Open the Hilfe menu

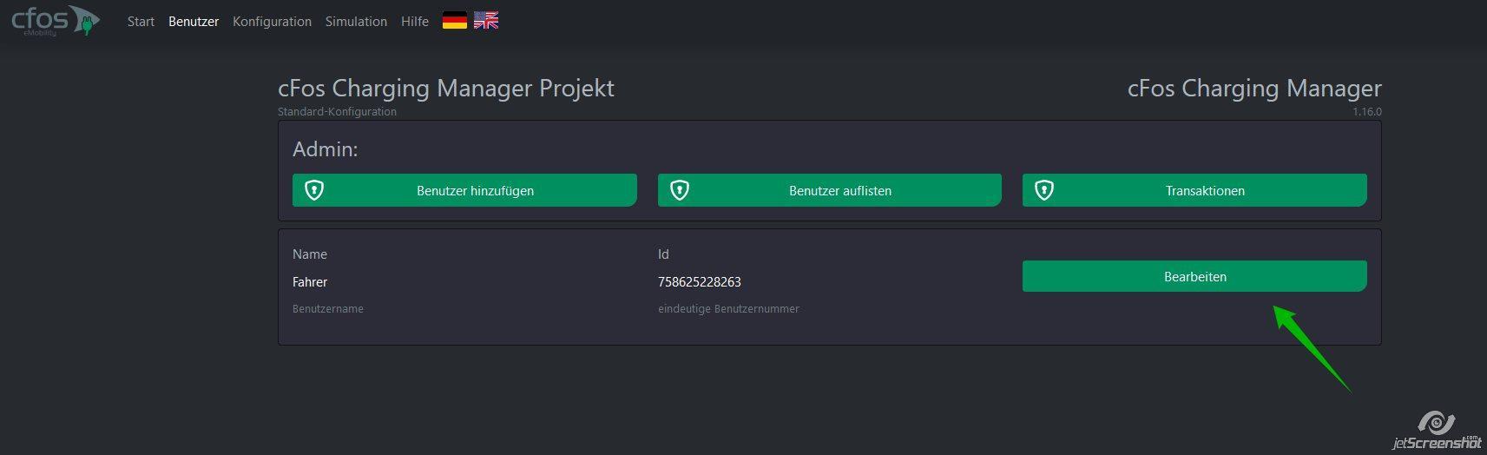click(415, 22)
